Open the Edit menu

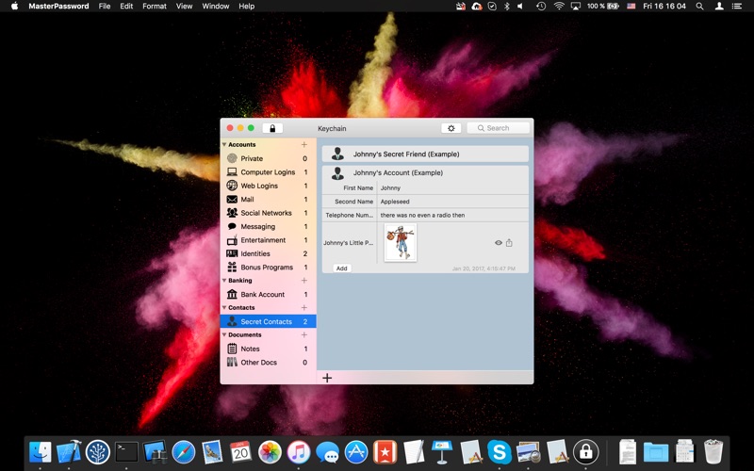tap(126, 7)
